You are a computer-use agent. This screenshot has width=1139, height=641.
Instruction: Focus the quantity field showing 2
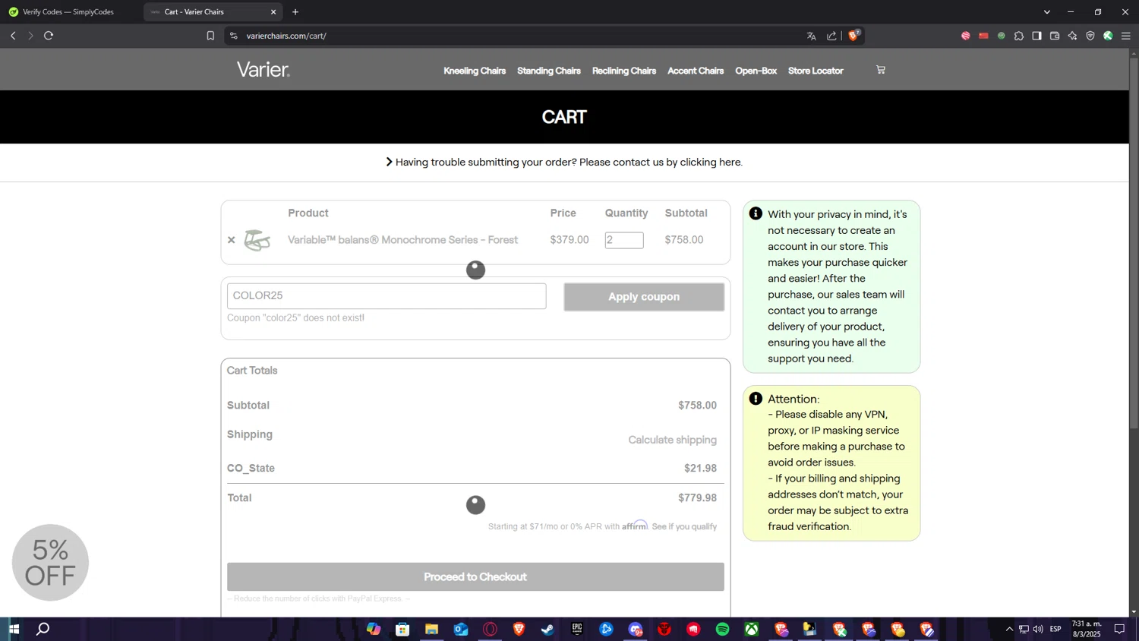click(x=624, y=240)
